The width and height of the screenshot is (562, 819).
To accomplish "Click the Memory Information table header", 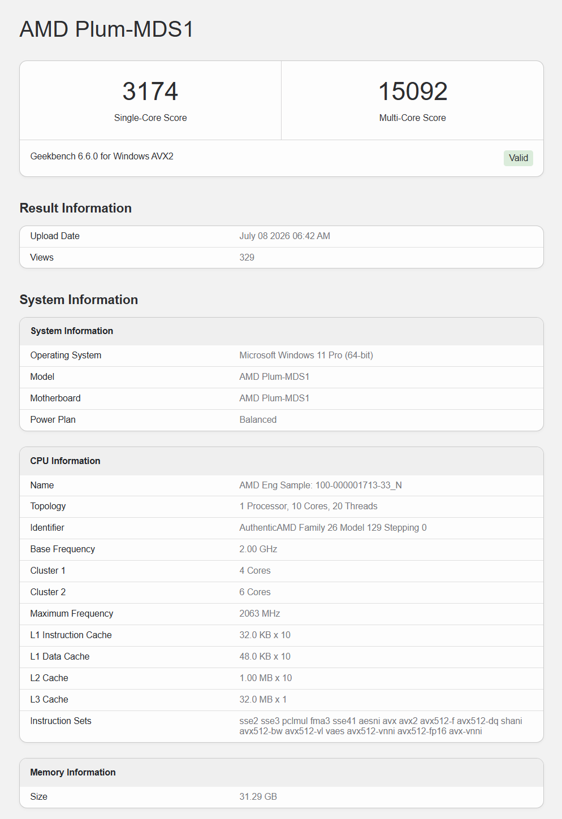I will (73, 772).
